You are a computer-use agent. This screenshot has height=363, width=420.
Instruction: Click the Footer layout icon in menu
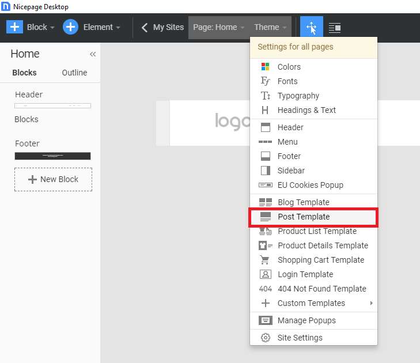[x=266, y=156]
